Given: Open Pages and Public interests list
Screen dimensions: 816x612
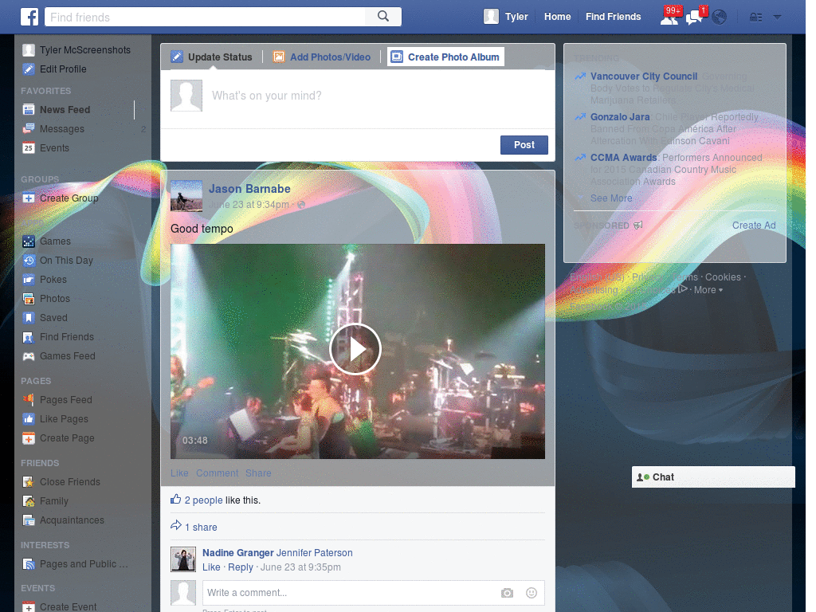Looking at the screenshot, I should pyautogui.click(x=83, y=564).
